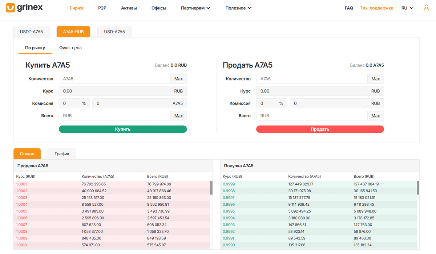Open the Биржа menu item
The width and height of the screenshot is (436, 254).
pyautogui.click(x=77, y=8)
